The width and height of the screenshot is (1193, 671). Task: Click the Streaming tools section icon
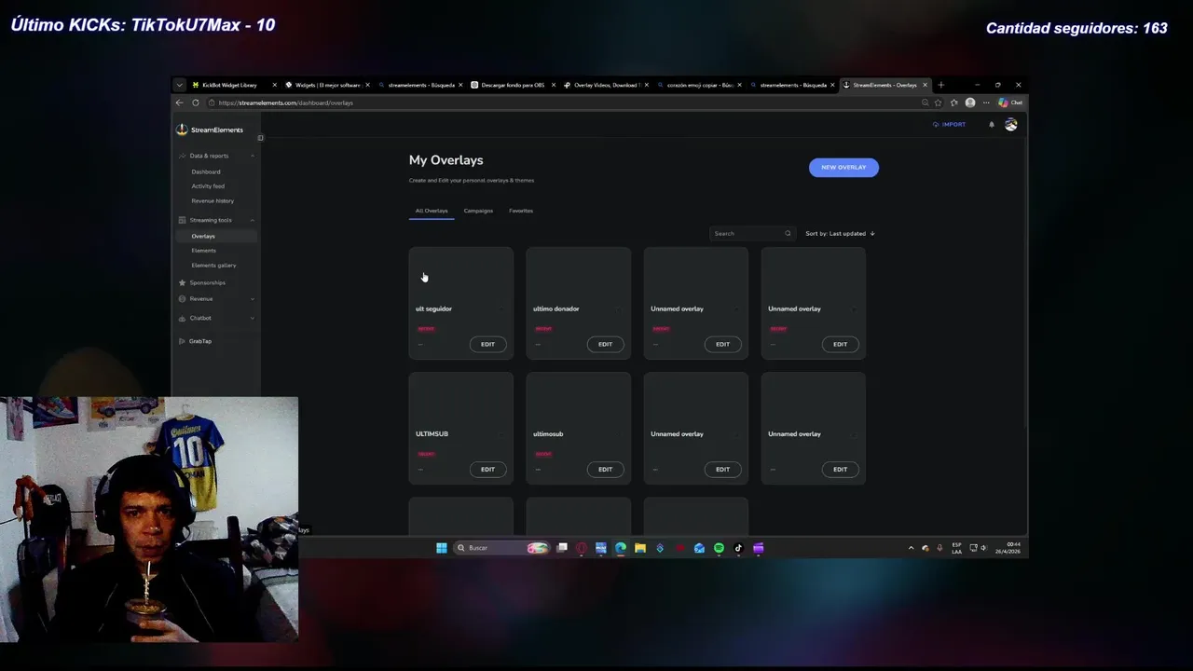point(182,220)
